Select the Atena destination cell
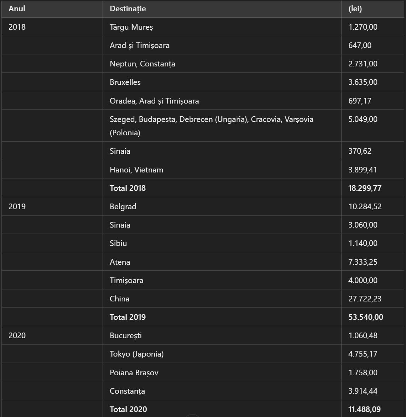 click(120, 262)
